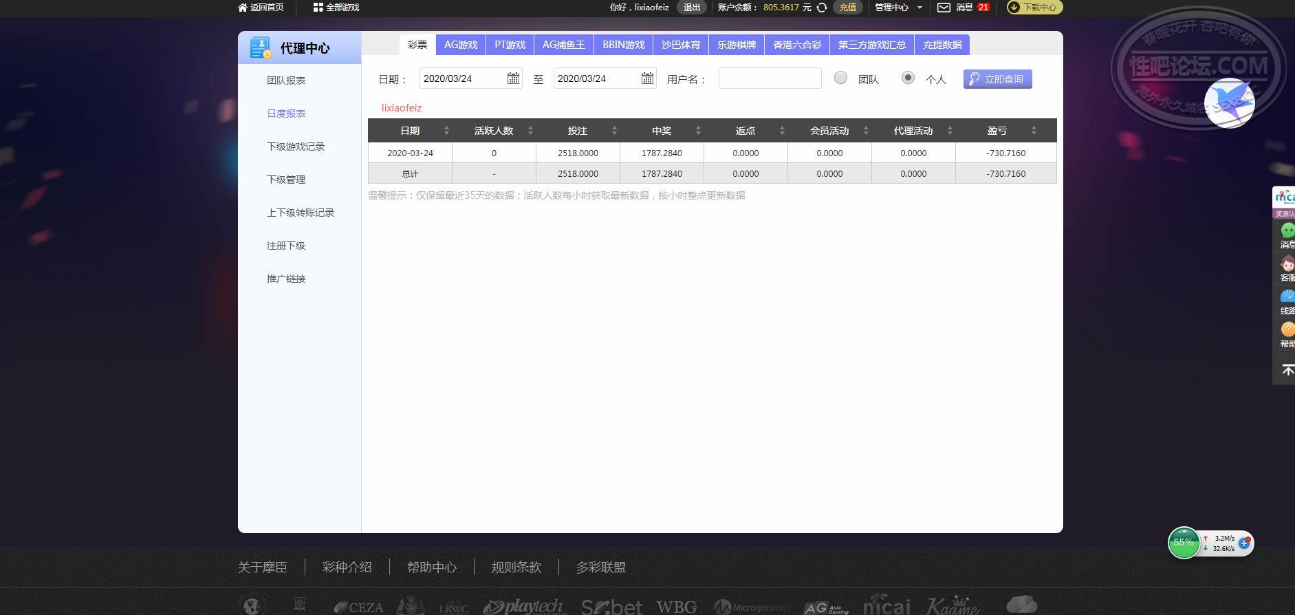Focus the 用户名 input field
Image resolution: width=1295 pixels, height=615 pixels.
click(770, 78)
